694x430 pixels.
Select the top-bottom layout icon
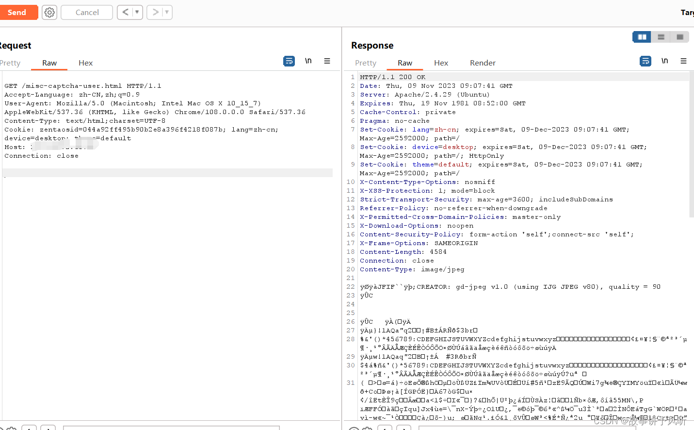(661, 37)
